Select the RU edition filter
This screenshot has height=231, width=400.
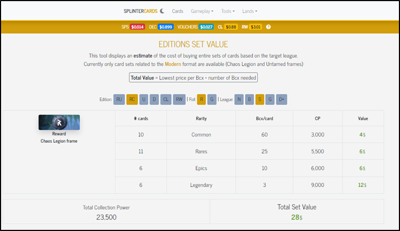[119, 99]
